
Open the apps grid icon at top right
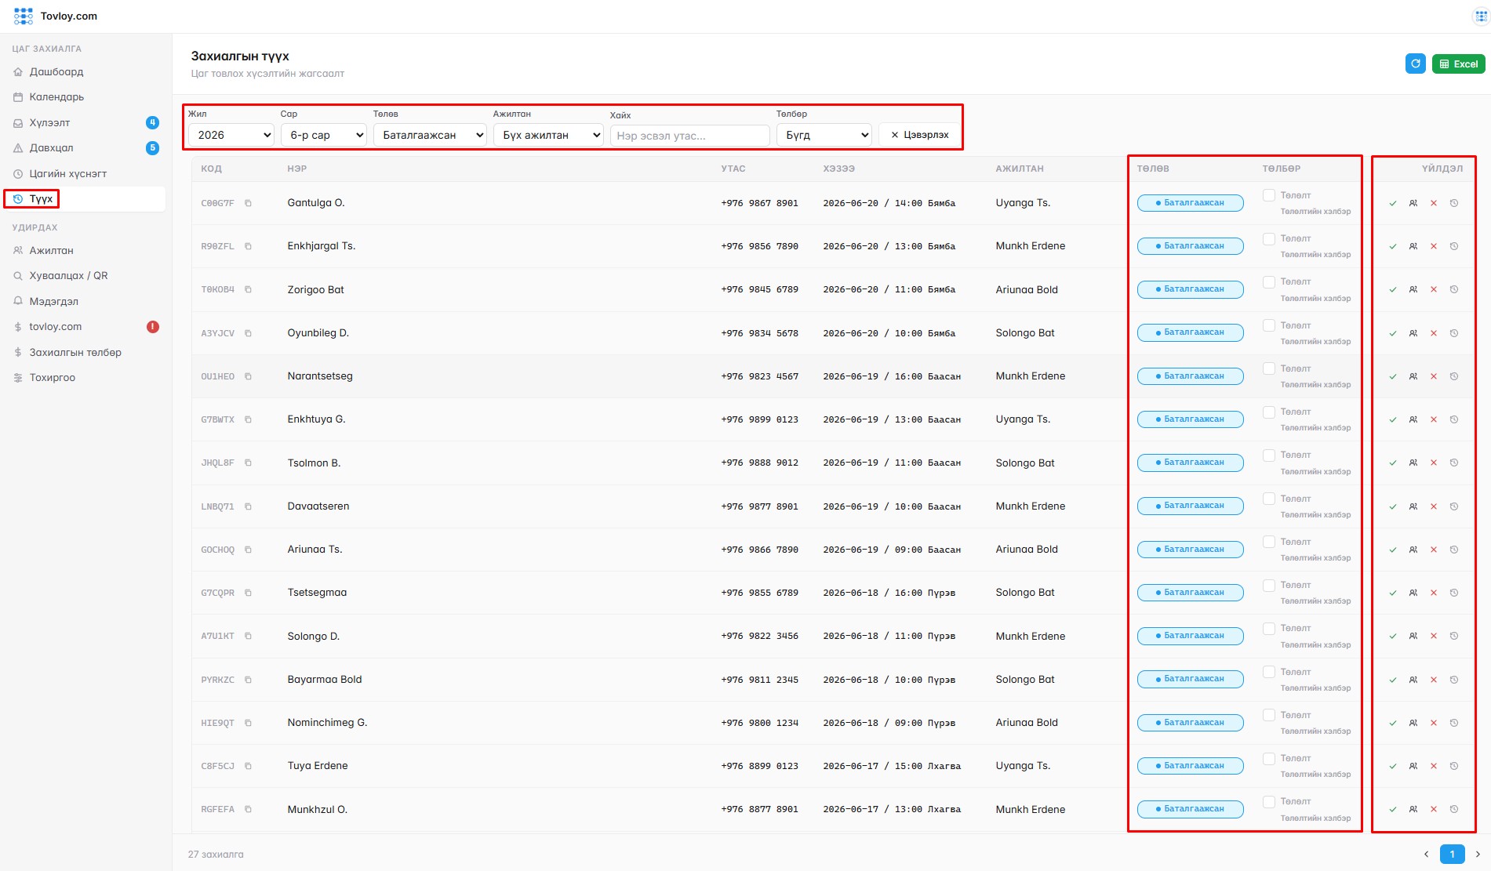[x=1481, y=16]
